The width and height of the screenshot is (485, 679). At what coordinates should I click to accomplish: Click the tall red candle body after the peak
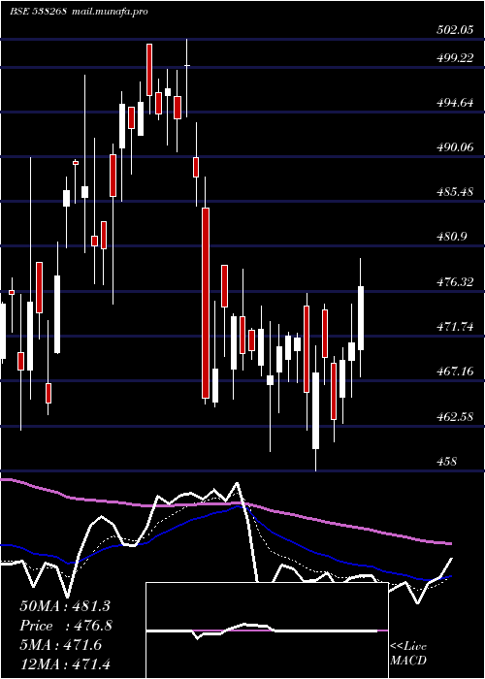[206, 303]
